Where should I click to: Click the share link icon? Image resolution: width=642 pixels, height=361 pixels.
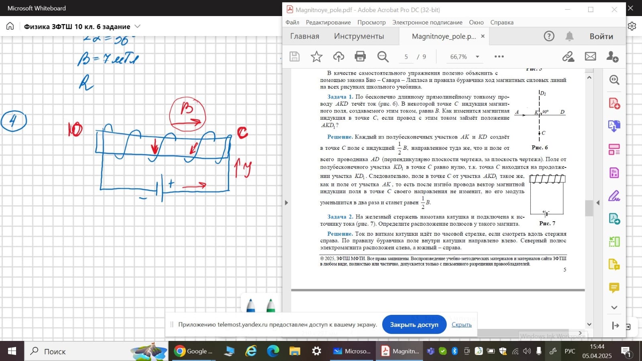568,57
